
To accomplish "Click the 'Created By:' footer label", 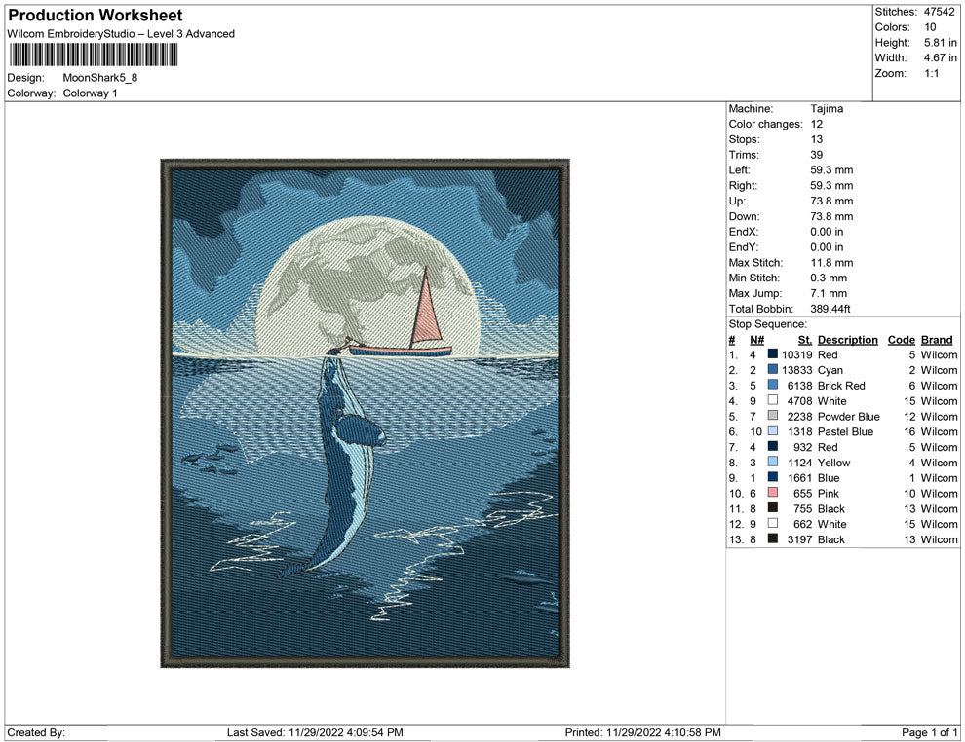I will pos(36,732).
